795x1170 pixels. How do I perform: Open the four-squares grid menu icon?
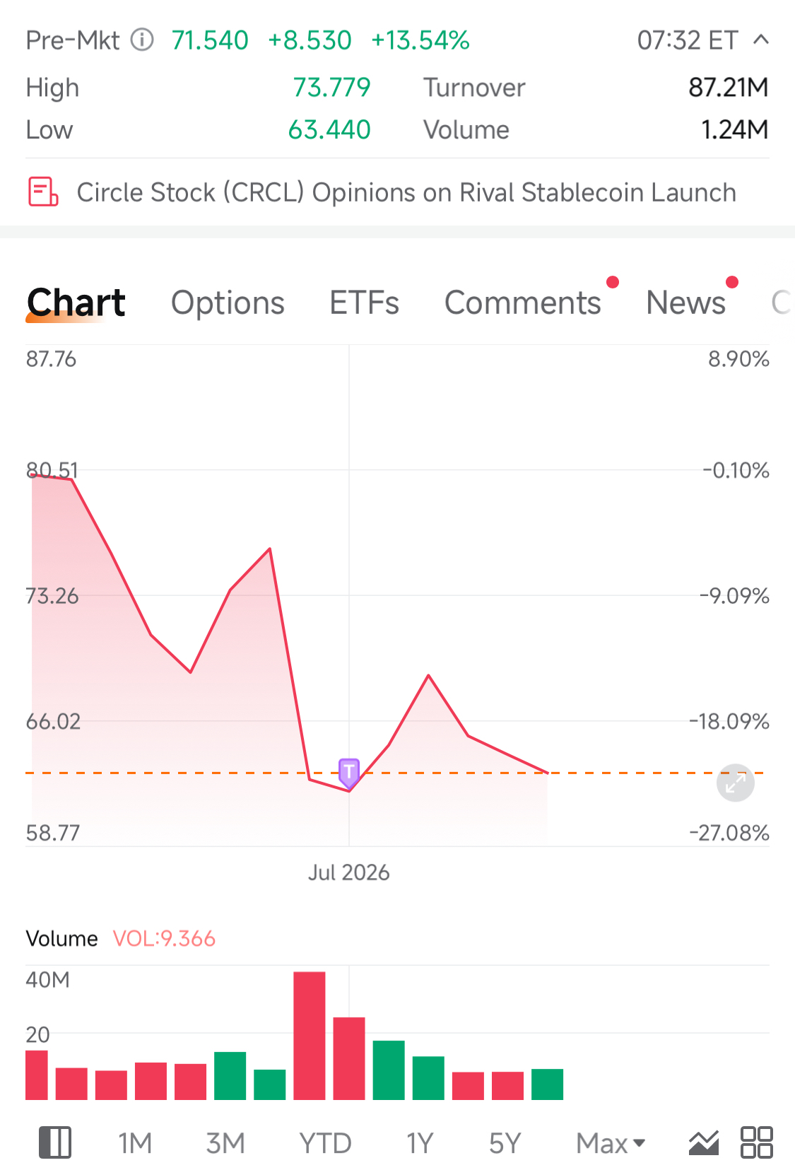coord(756,1142)
